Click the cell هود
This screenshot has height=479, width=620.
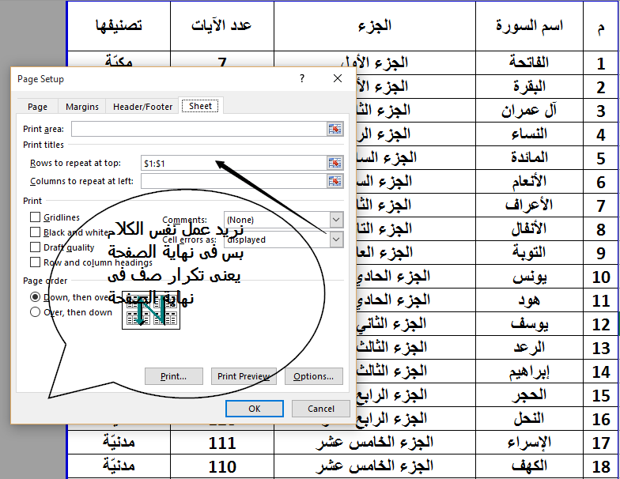point(530,300)
